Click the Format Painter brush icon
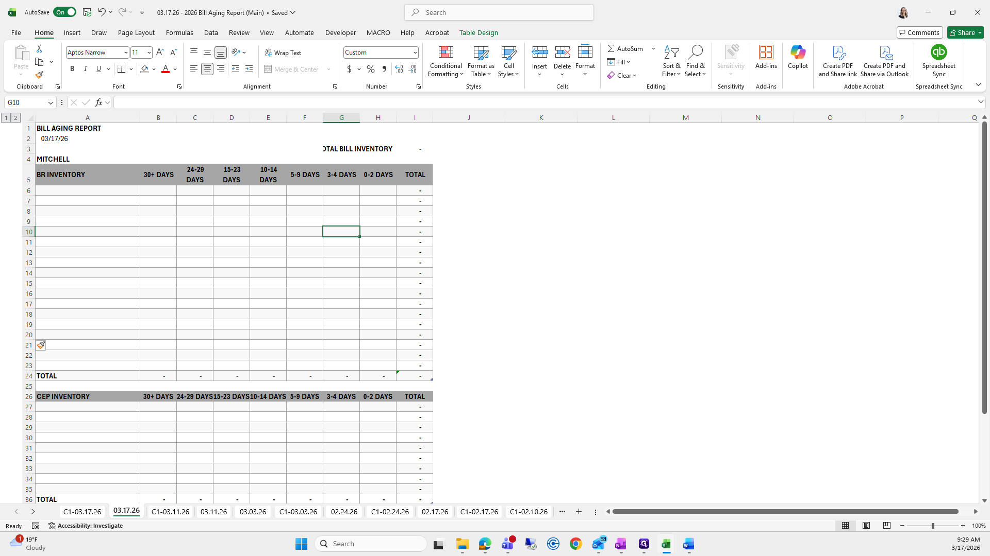The image size is (990, 556). 39,75
